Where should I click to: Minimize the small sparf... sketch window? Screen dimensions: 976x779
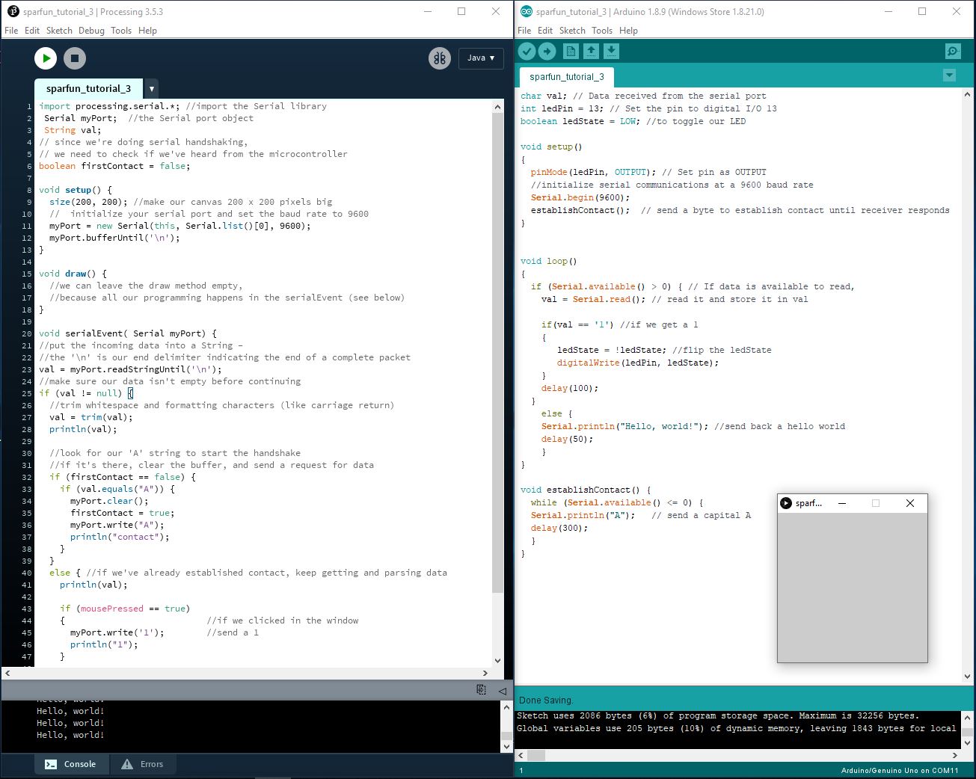coord(842,503)
